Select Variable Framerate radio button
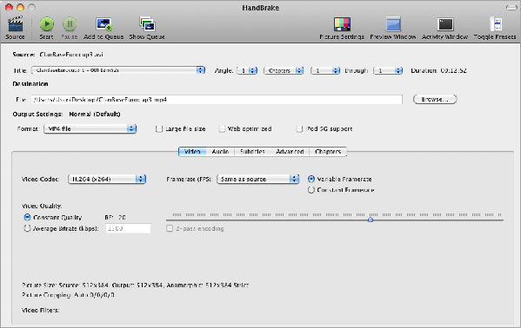This screenshot has height=328, width=521. (x=311, y=179)
